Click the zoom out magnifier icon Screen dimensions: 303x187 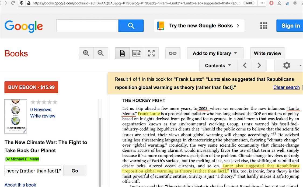(x=101, y=53)
